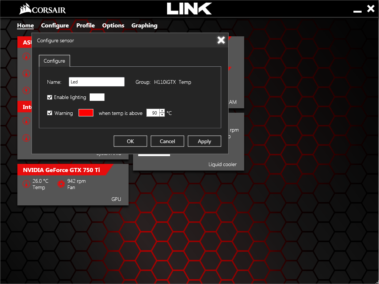Click the H110iGTX Temp group text
This screenshot has width=379, height=284.
(173, 82)
